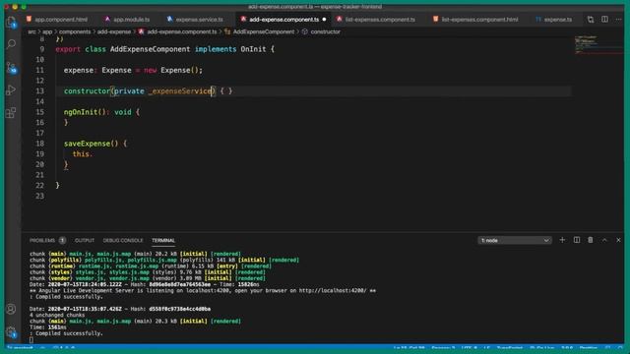
Task: Click the 'OnInit' identifier on line 9
Action: pyautogui.click(x=253, y=49)
